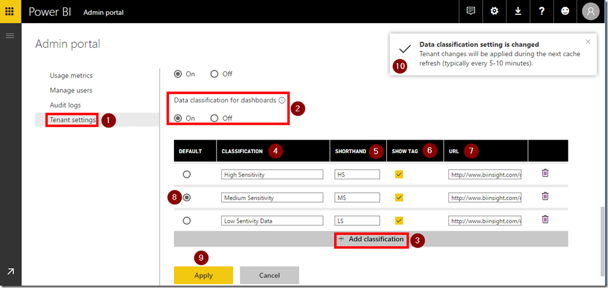Image resolution: width=608 pixels, height=288 pixels.
Task: Set High Sensitivity as default classification
Action: (x=187, y=174)
